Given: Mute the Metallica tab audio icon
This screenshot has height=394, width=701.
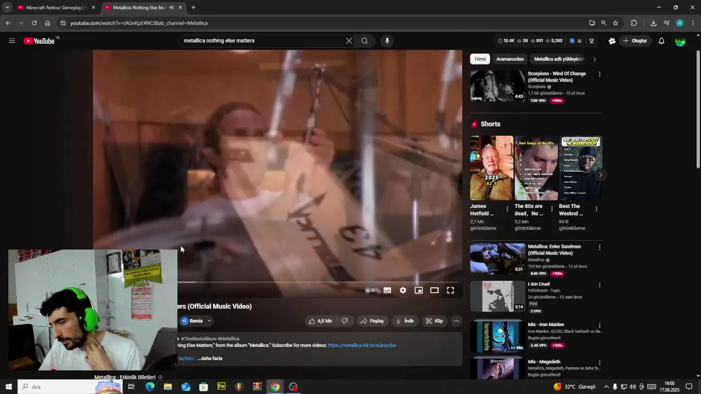Looking at the screenshot, I should click(171, 8).
